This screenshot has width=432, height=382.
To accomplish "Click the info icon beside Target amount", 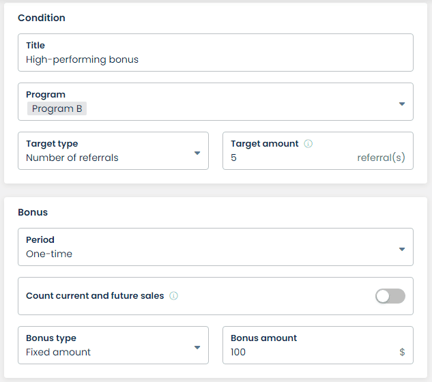I will tap(308, 144).
